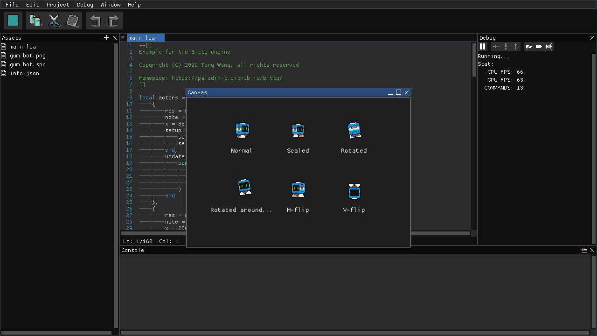Image resolution: width=597 pixels, height=336 pixels.
Task: Switch to the main.lua tab
Action: [145, 37]
